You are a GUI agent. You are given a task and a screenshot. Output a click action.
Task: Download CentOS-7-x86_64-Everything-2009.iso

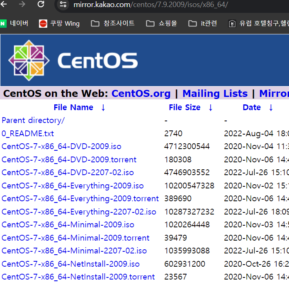[x=73, y=186]
